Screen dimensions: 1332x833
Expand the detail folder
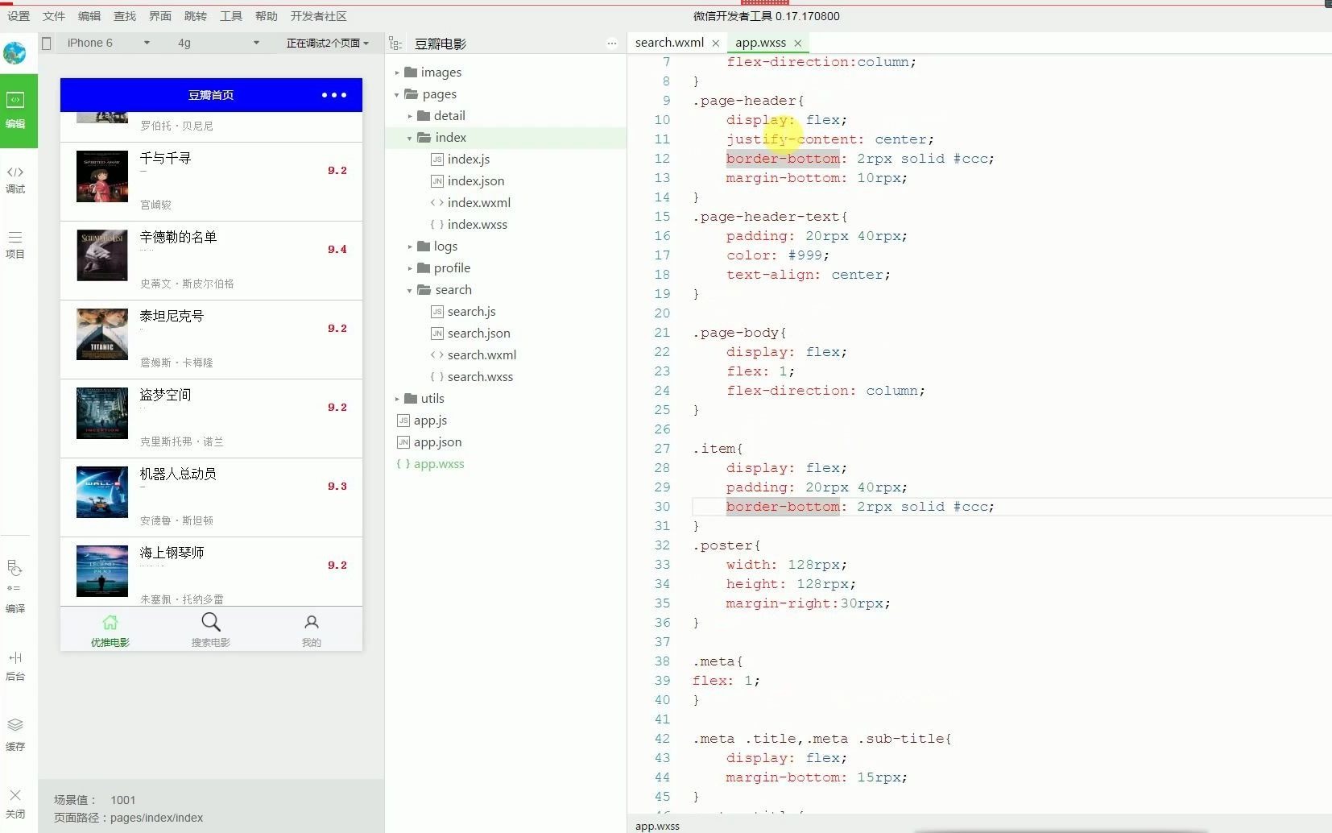pos(410,116)
